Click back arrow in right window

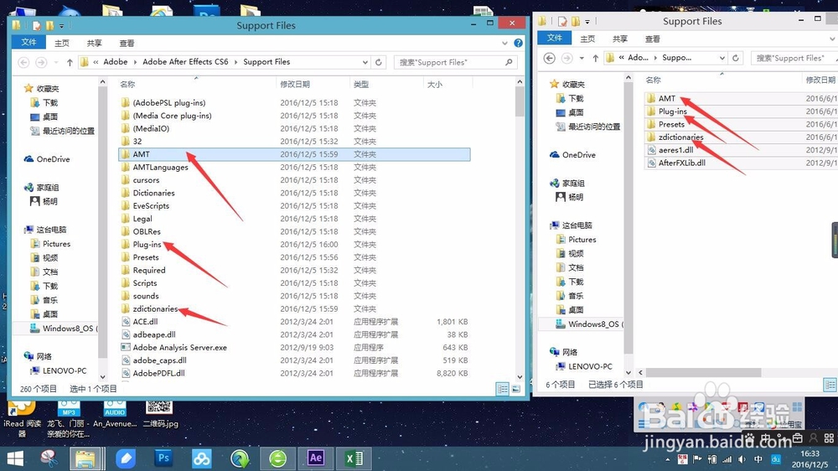pyautogui.click(x=550, y=59)
